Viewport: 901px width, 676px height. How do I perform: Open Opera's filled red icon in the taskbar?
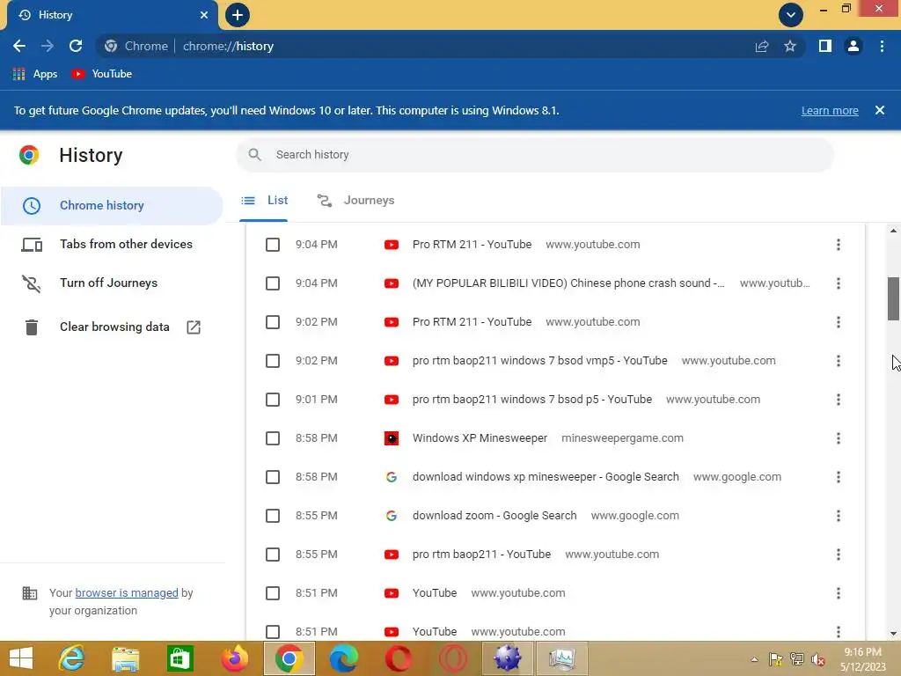click(x=399, y=658)
